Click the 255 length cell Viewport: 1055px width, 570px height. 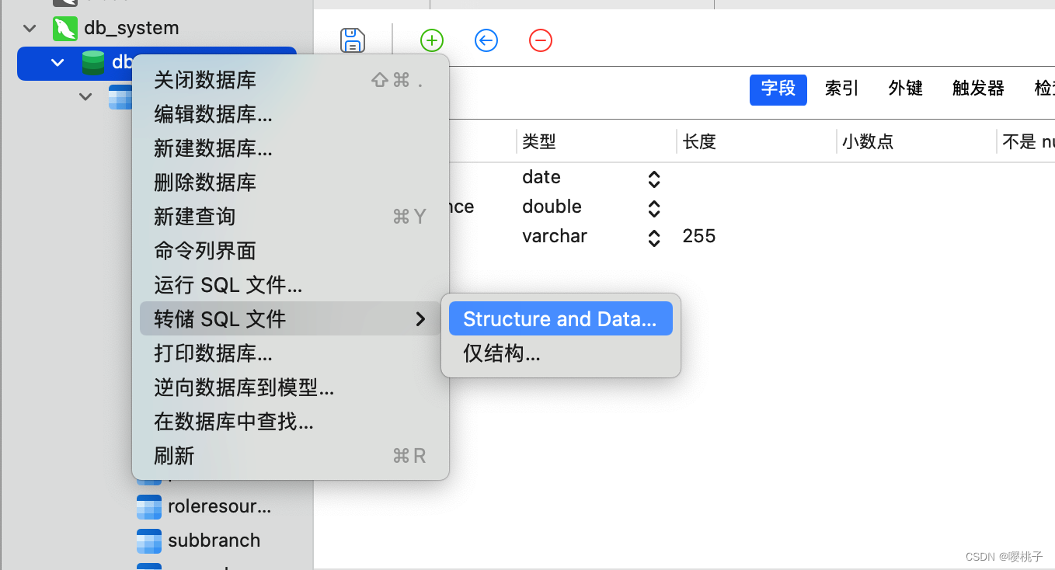point(699,237)
